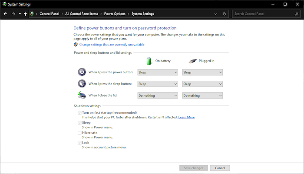Click the Save changes button
The height and width of the screenshot is (174, 304).
tap(194, 168)
